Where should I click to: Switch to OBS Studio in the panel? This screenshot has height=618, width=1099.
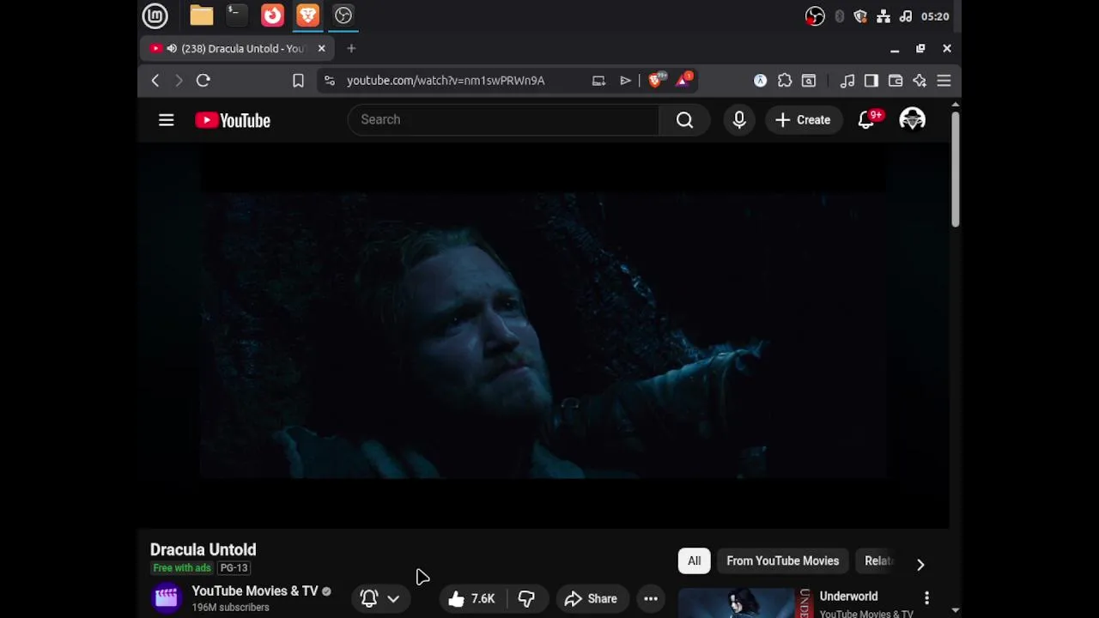click(343, 15)
